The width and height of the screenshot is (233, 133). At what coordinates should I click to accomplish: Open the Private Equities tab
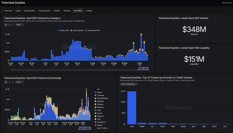coord(45,11)
